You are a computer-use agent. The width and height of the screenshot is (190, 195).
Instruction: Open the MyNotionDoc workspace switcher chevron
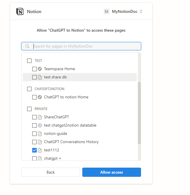(x=141, y=11)
